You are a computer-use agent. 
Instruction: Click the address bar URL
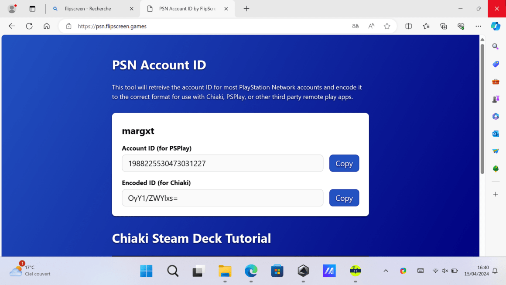click(x=112, y=26)
